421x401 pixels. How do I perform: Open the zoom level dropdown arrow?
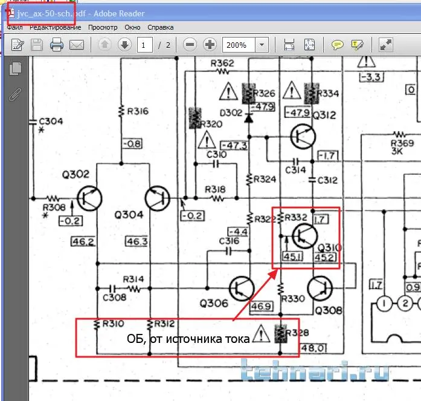click(x=262, y=45)
